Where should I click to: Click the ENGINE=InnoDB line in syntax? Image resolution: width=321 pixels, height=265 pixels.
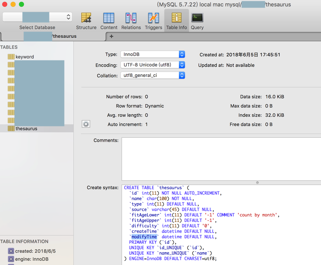[170, 259]
